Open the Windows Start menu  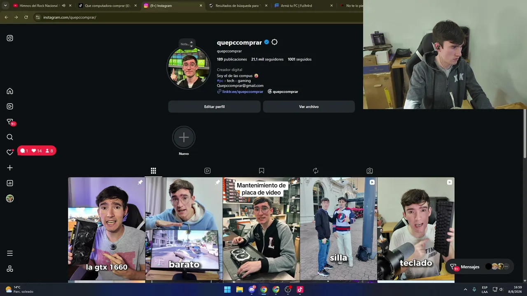(227, 289)
